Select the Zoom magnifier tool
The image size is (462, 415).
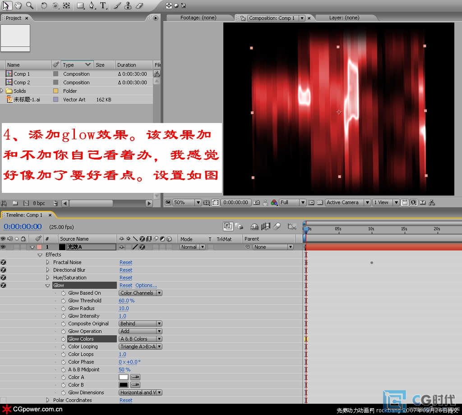click(x=30, y=6)
